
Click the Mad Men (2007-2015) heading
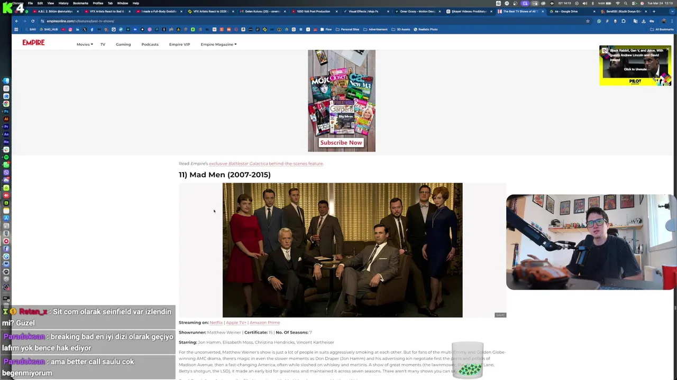[225, 175]
